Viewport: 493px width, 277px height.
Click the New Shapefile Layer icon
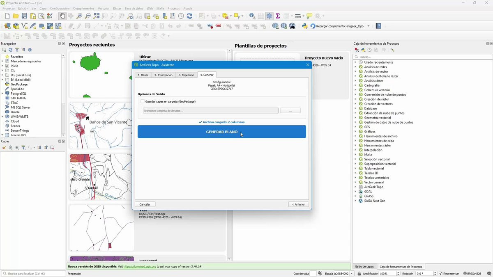pos(25,26)
